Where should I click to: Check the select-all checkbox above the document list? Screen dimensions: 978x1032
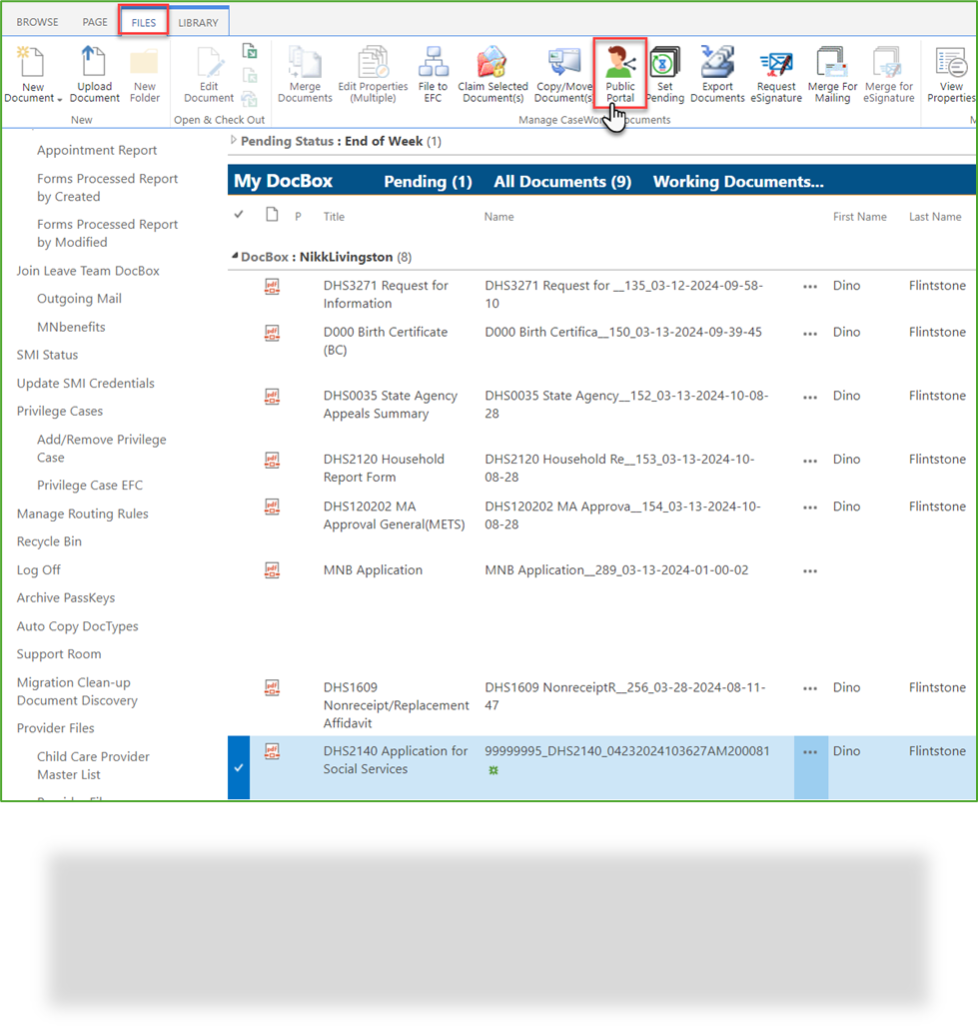click(240, 216)
